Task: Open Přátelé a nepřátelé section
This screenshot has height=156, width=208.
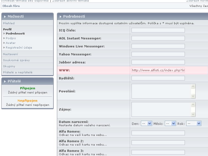Action: 18,72
